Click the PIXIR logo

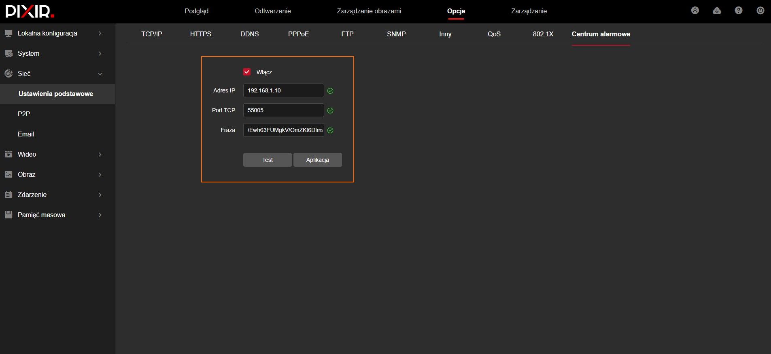click(30, 11)
